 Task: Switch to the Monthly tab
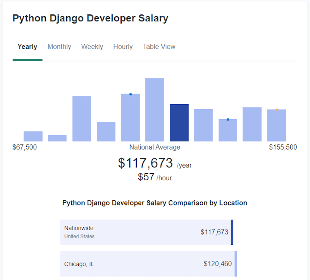[x=59, y=46]
